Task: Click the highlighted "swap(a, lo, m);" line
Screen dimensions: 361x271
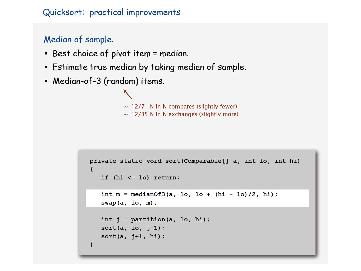Action: point(129,203)
